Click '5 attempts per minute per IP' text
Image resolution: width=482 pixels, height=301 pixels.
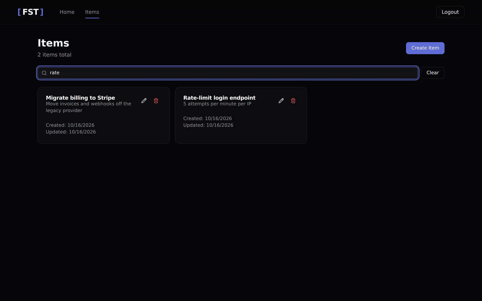(x=217, y=104)
